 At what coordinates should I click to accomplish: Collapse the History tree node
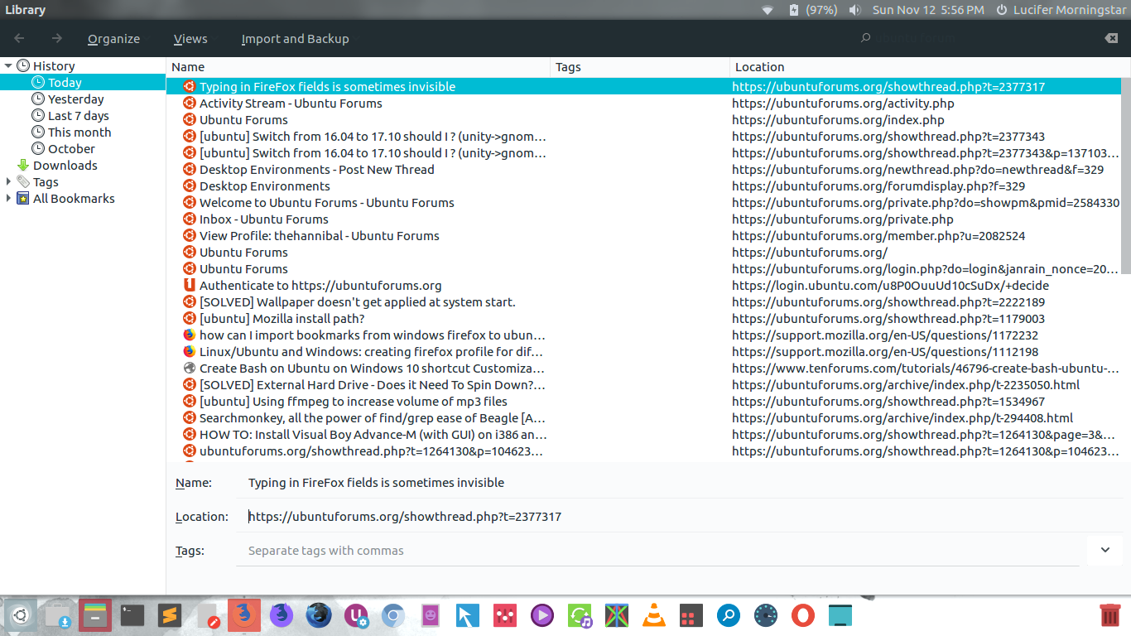(8, 66)
